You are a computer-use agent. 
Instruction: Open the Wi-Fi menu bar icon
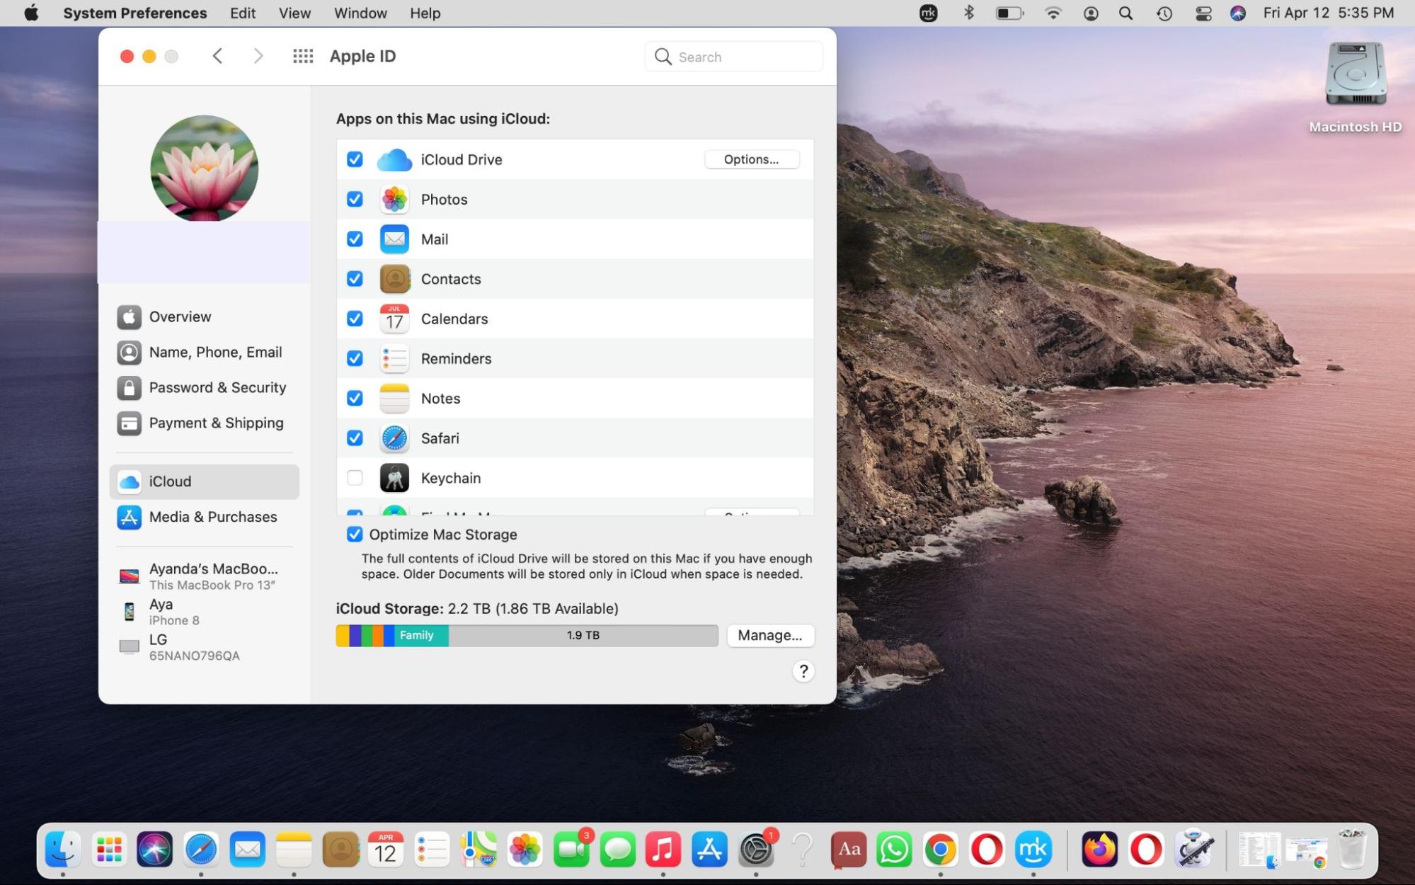pos(1053,13)
